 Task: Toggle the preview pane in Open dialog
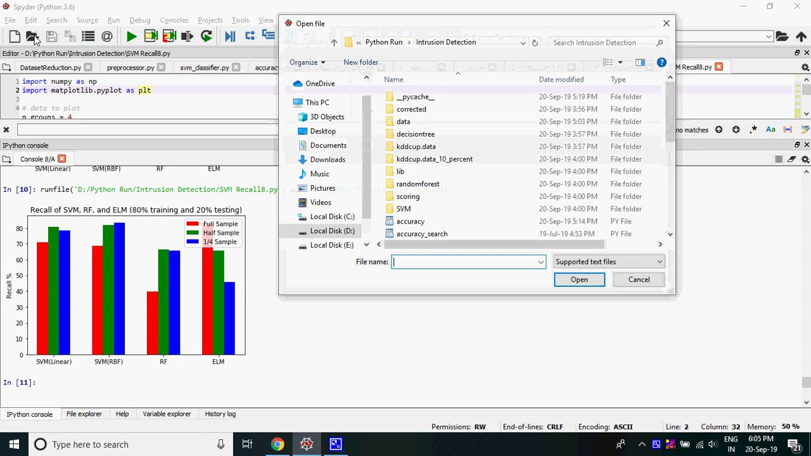pyautogui.click(x=640, y=62)
